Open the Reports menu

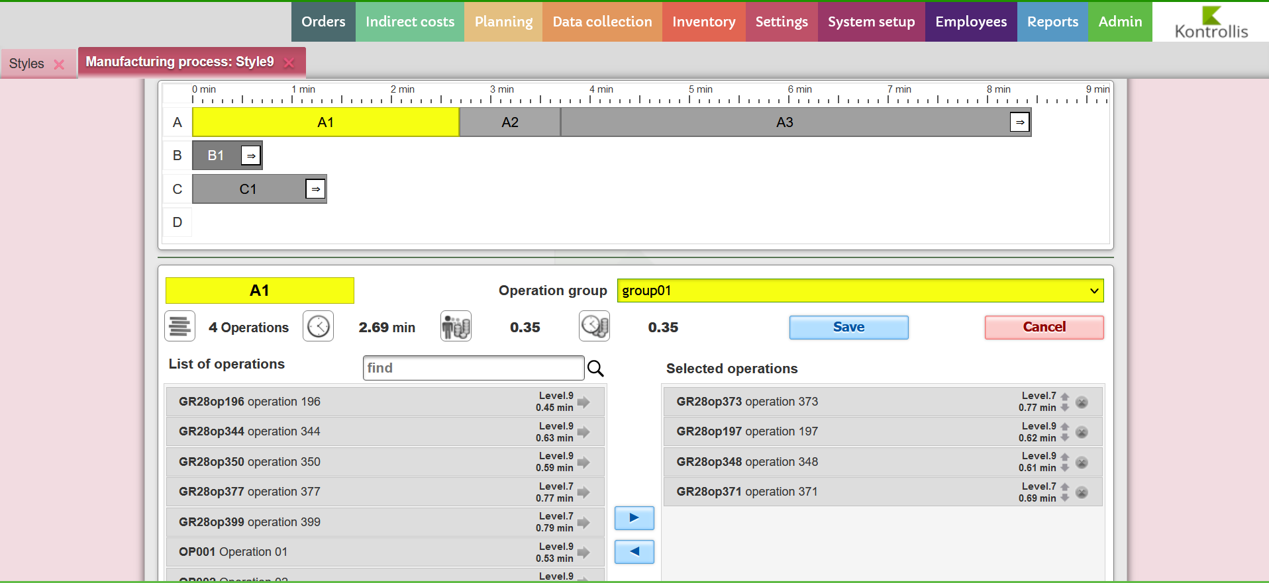click(x=1052, y=22)
